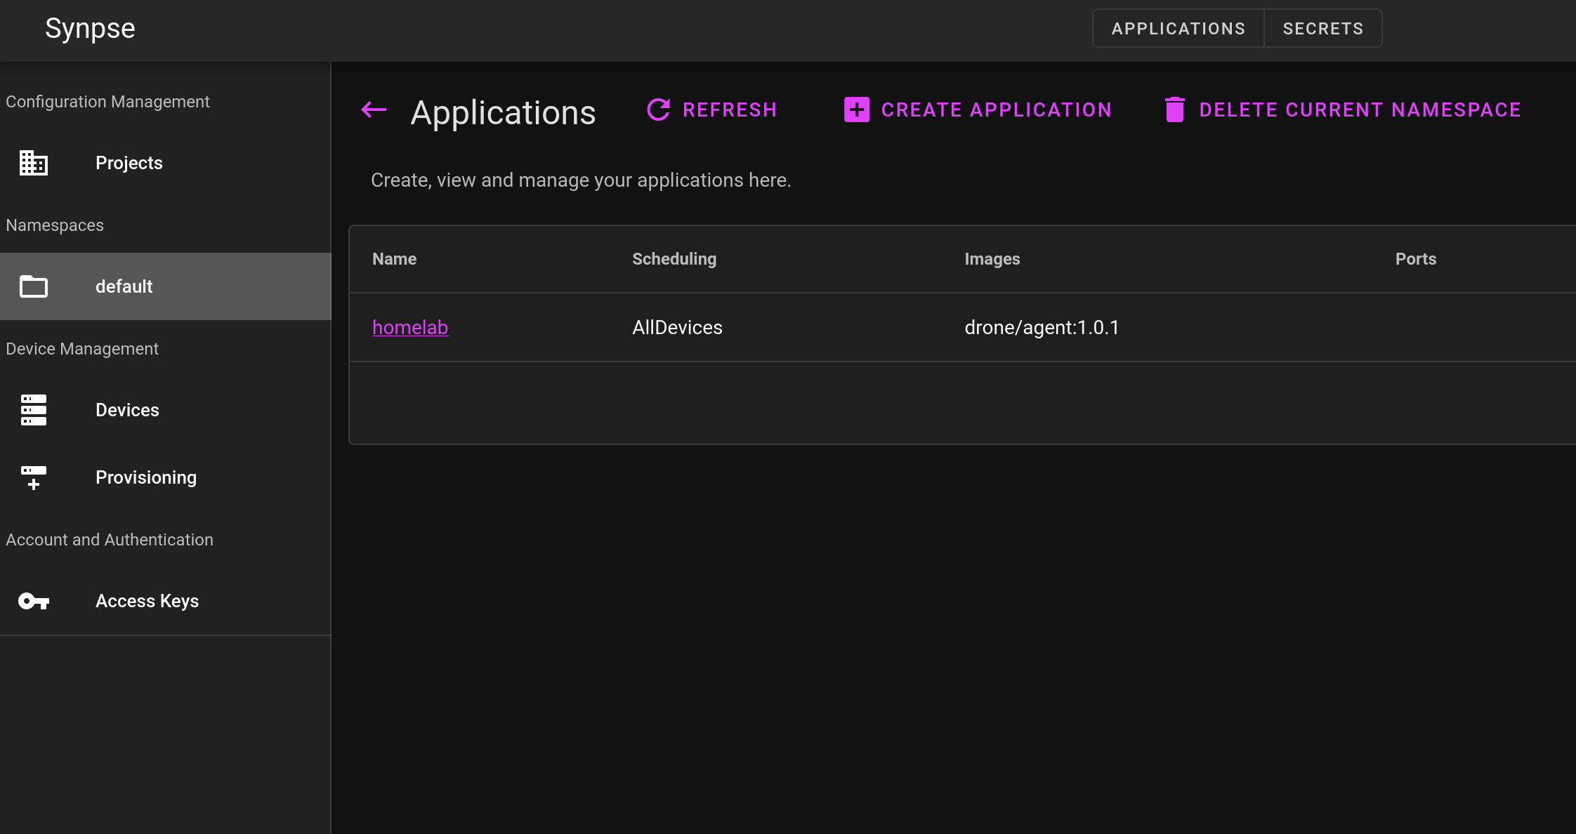Click the Provisioning add-device icon
This screenshot has width=1576, height=834.
coord(33,477)
